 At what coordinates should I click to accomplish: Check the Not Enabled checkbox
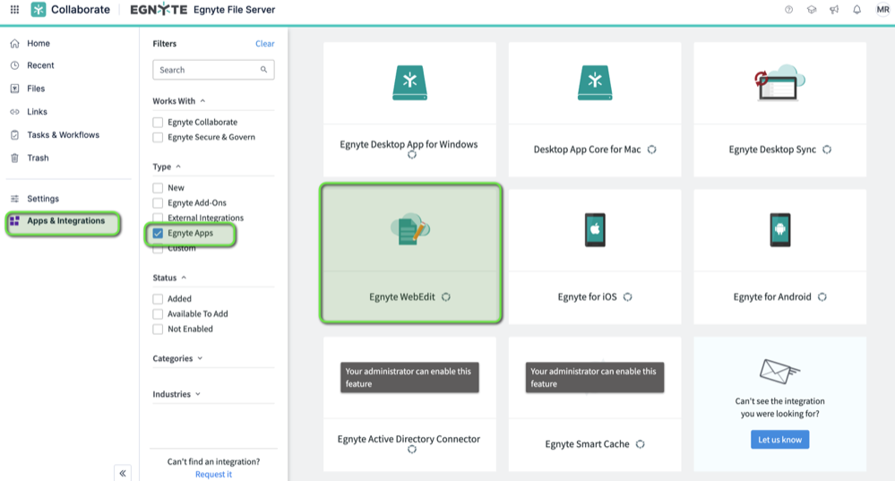click(158, 329)
